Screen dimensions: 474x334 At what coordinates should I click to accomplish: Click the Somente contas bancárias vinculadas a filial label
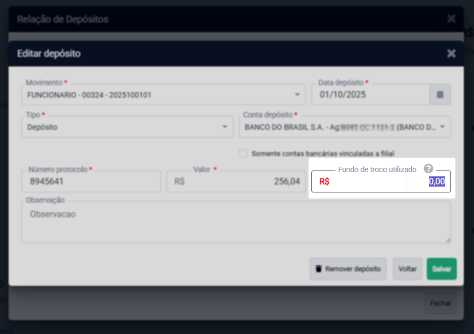pyautogui.click(x=323, y=154)
